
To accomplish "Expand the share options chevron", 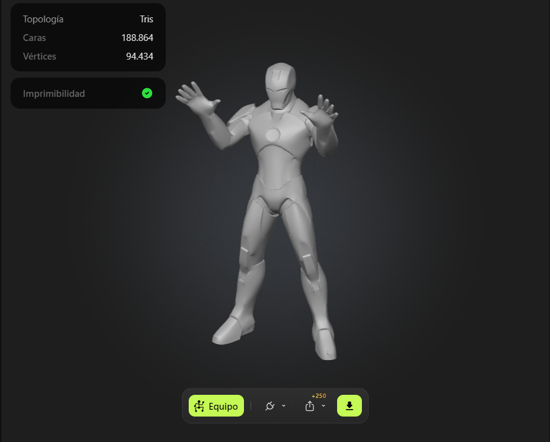I will pyautogui.click(x=323, y=406).
